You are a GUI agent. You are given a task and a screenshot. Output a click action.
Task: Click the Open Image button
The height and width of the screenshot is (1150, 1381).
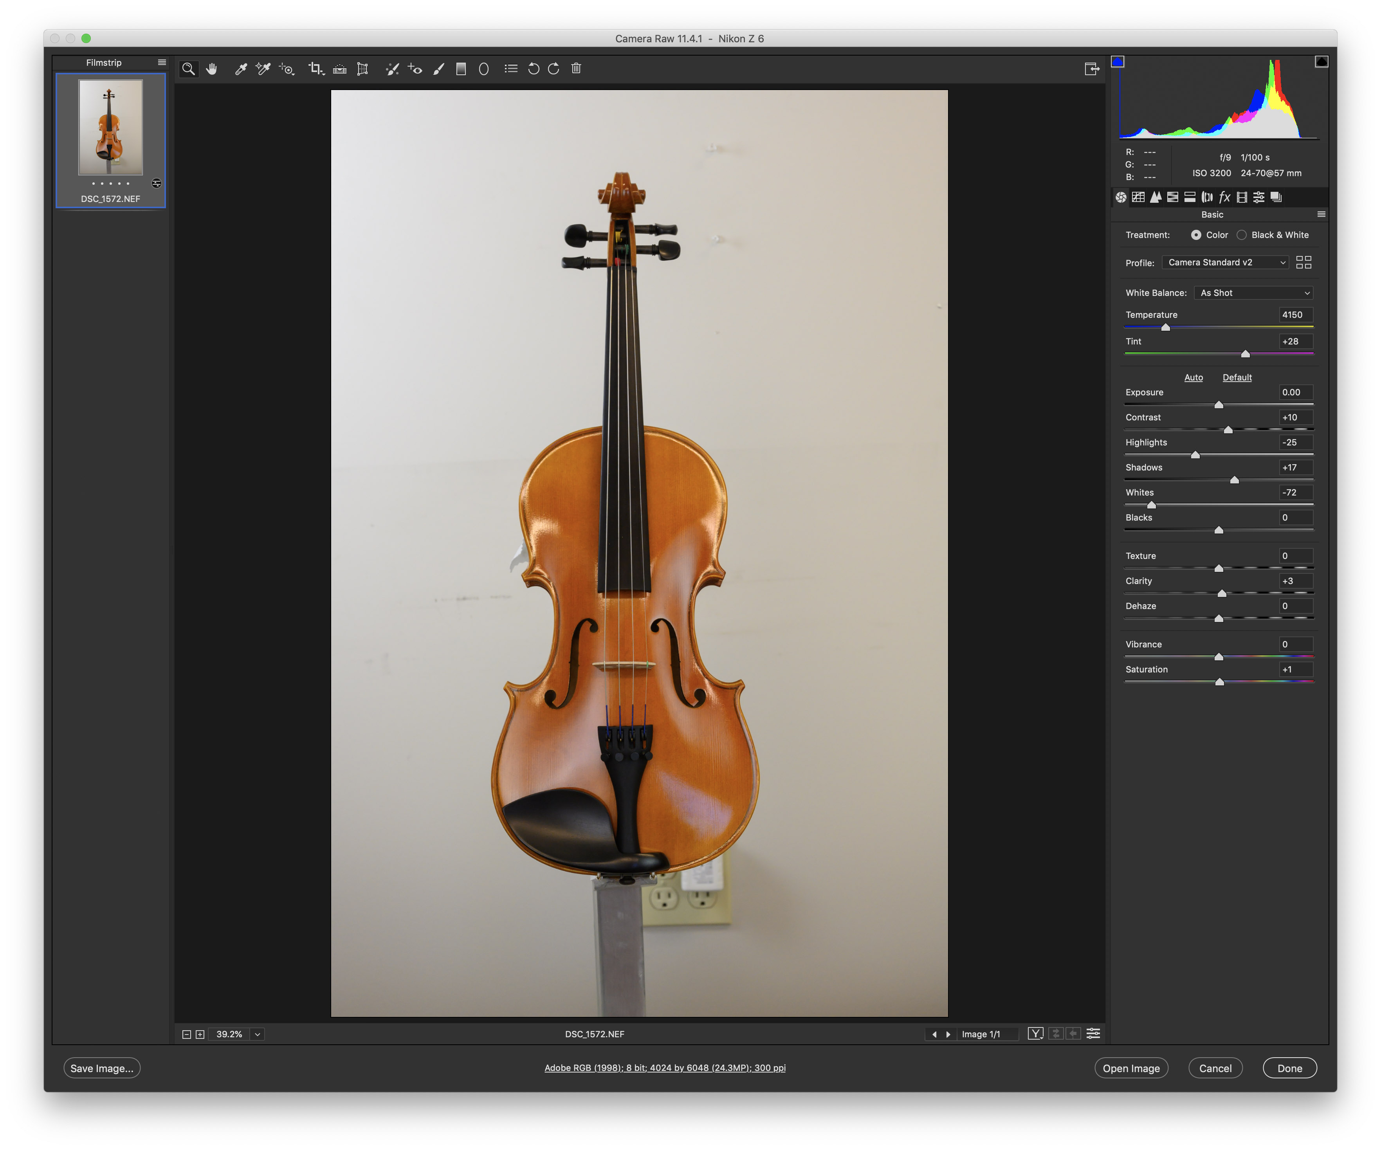tap(1130, 1069)
